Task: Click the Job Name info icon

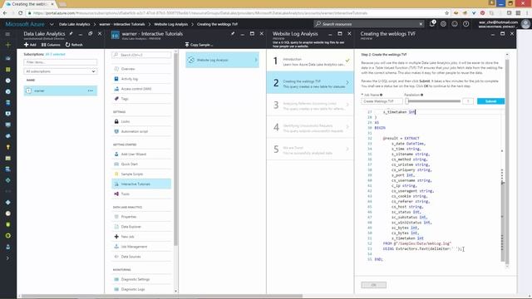Action: 381,95
